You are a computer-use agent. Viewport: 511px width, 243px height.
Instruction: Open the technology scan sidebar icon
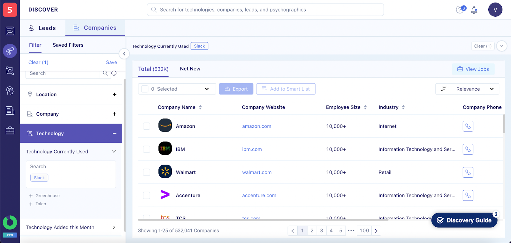coord(10,71)
